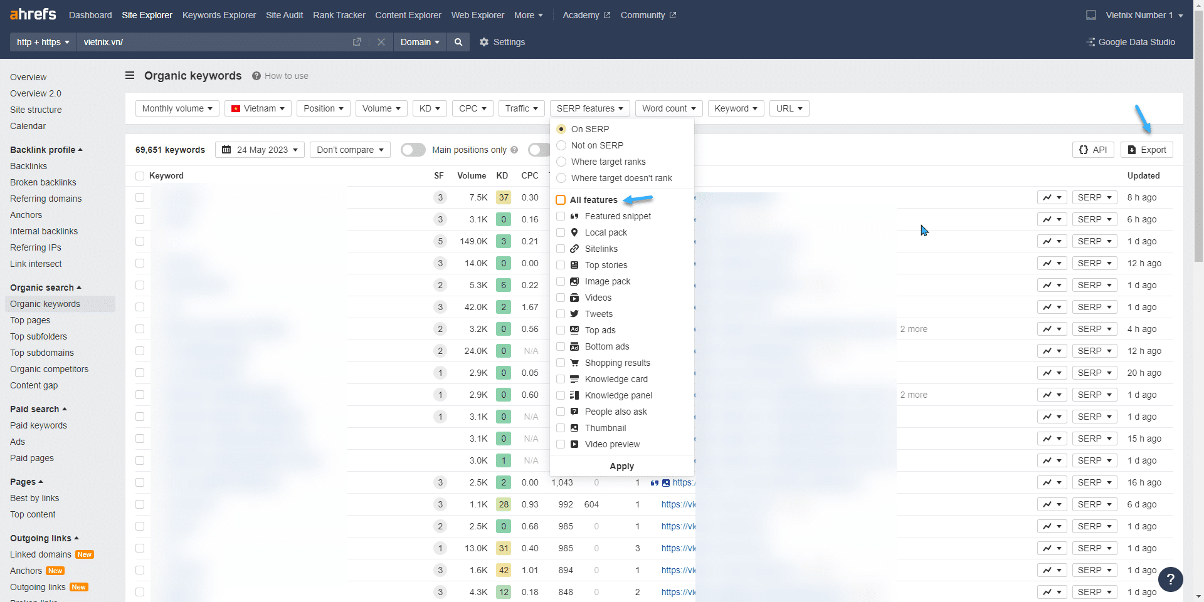Click the Image pack icon

click(x=574, y=281)
